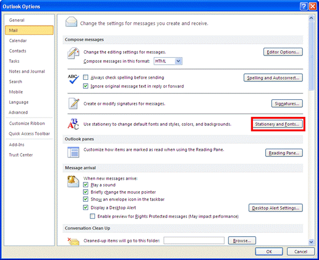The image size is (319, 260).
Task: Click the 'Compose messages in this format' label
Action: point(117,61)
